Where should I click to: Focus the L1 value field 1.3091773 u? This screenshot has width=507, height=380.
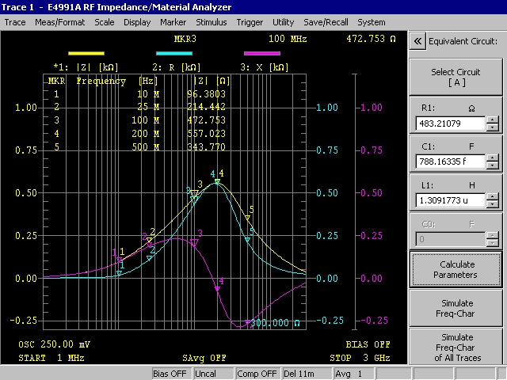(x=451, y=200)
